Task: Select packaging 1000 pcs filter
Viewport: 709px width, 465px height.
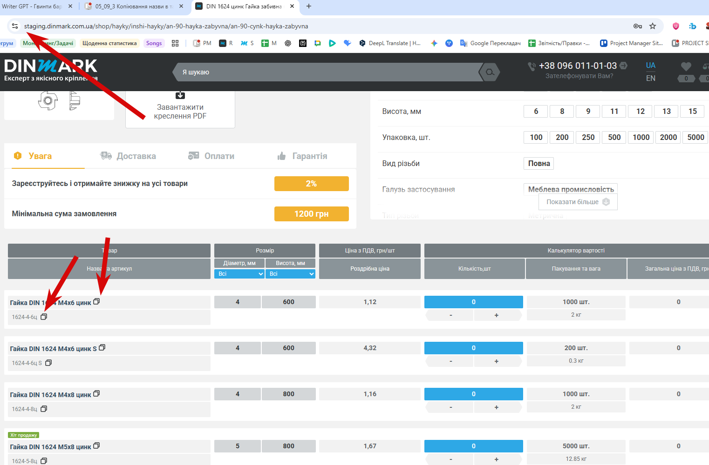Action: [641, 137]
